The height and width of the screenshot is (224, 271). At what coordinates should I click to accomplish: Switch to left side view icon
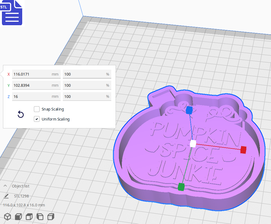pyautogui.click(x=40, y=217)
